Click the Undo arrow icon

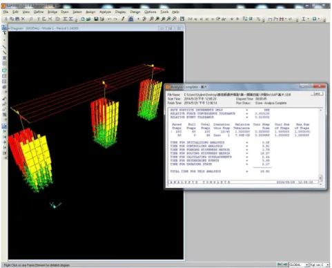tap(110, 19)
